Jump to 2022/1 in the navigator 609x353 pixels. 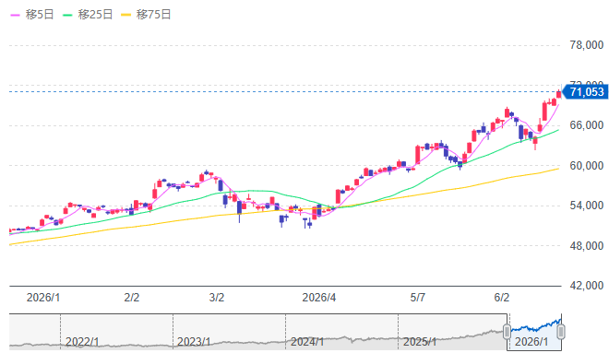pos(82,342)
